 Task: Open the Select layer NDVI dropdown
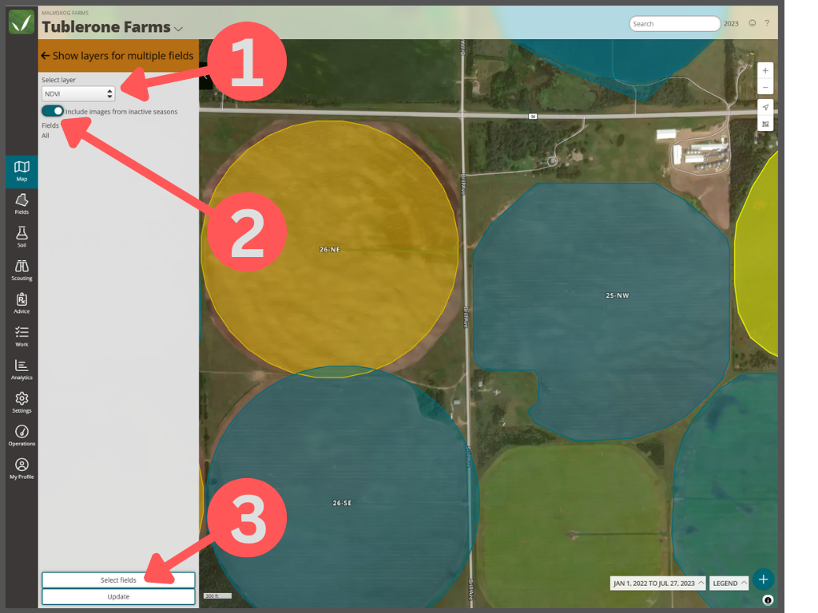point(77,93)
